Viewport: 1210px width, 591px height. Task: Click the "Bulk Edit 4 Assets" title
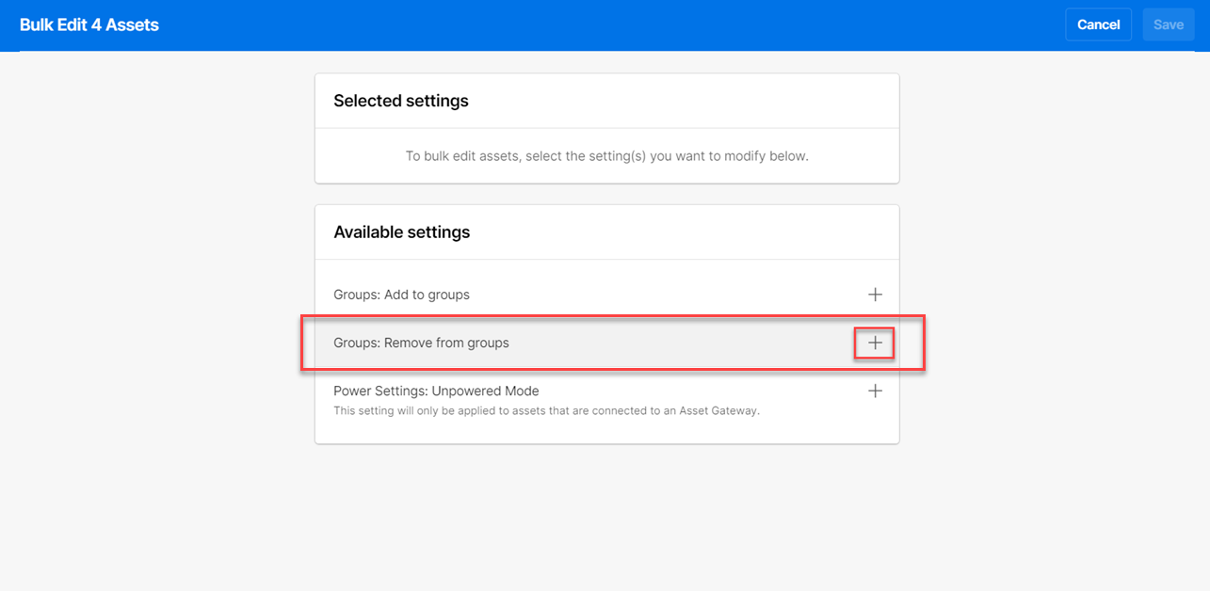pos(89,25)
